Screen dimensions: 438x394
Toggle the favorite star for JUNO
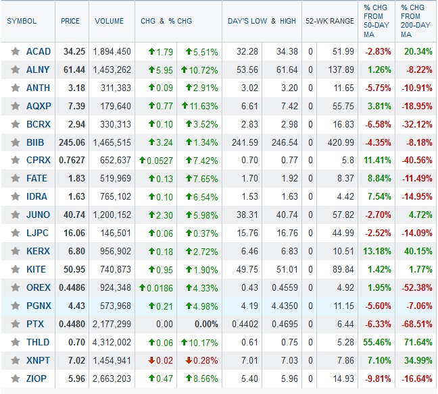point(16,215)
